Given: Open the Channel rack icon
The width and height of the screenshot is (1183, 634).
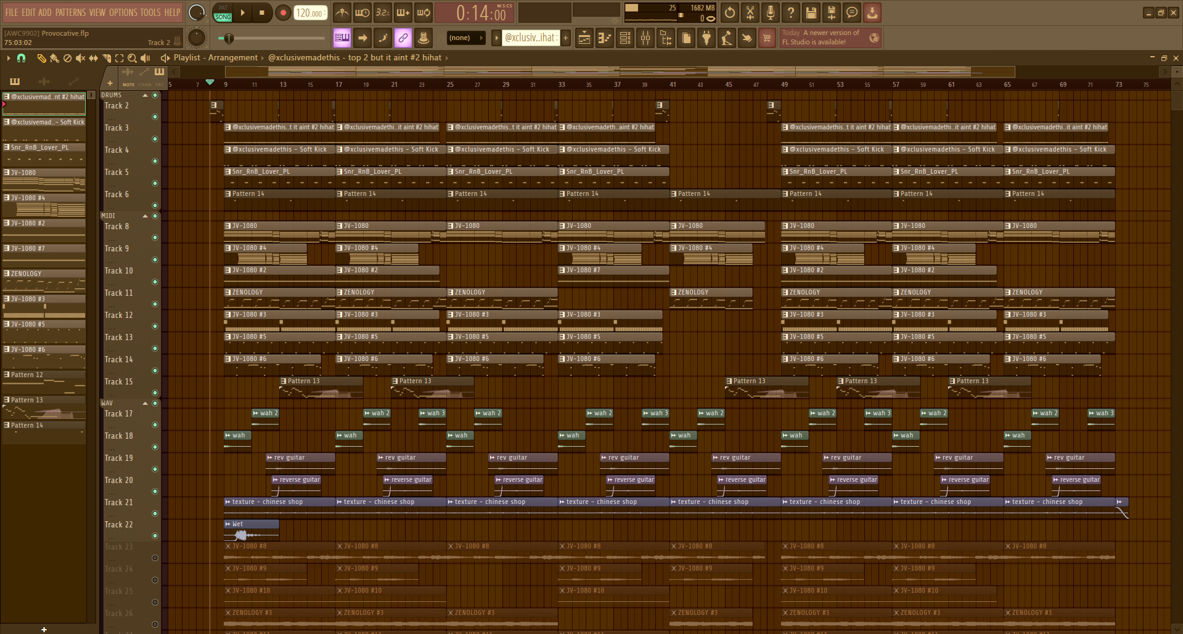Looking at the screenshot, I should [x=625, y=38].
